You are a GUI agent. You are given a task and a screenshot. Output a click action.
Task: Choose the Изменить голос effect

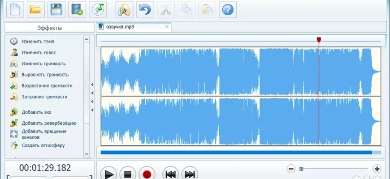click(x=39, y=52)
